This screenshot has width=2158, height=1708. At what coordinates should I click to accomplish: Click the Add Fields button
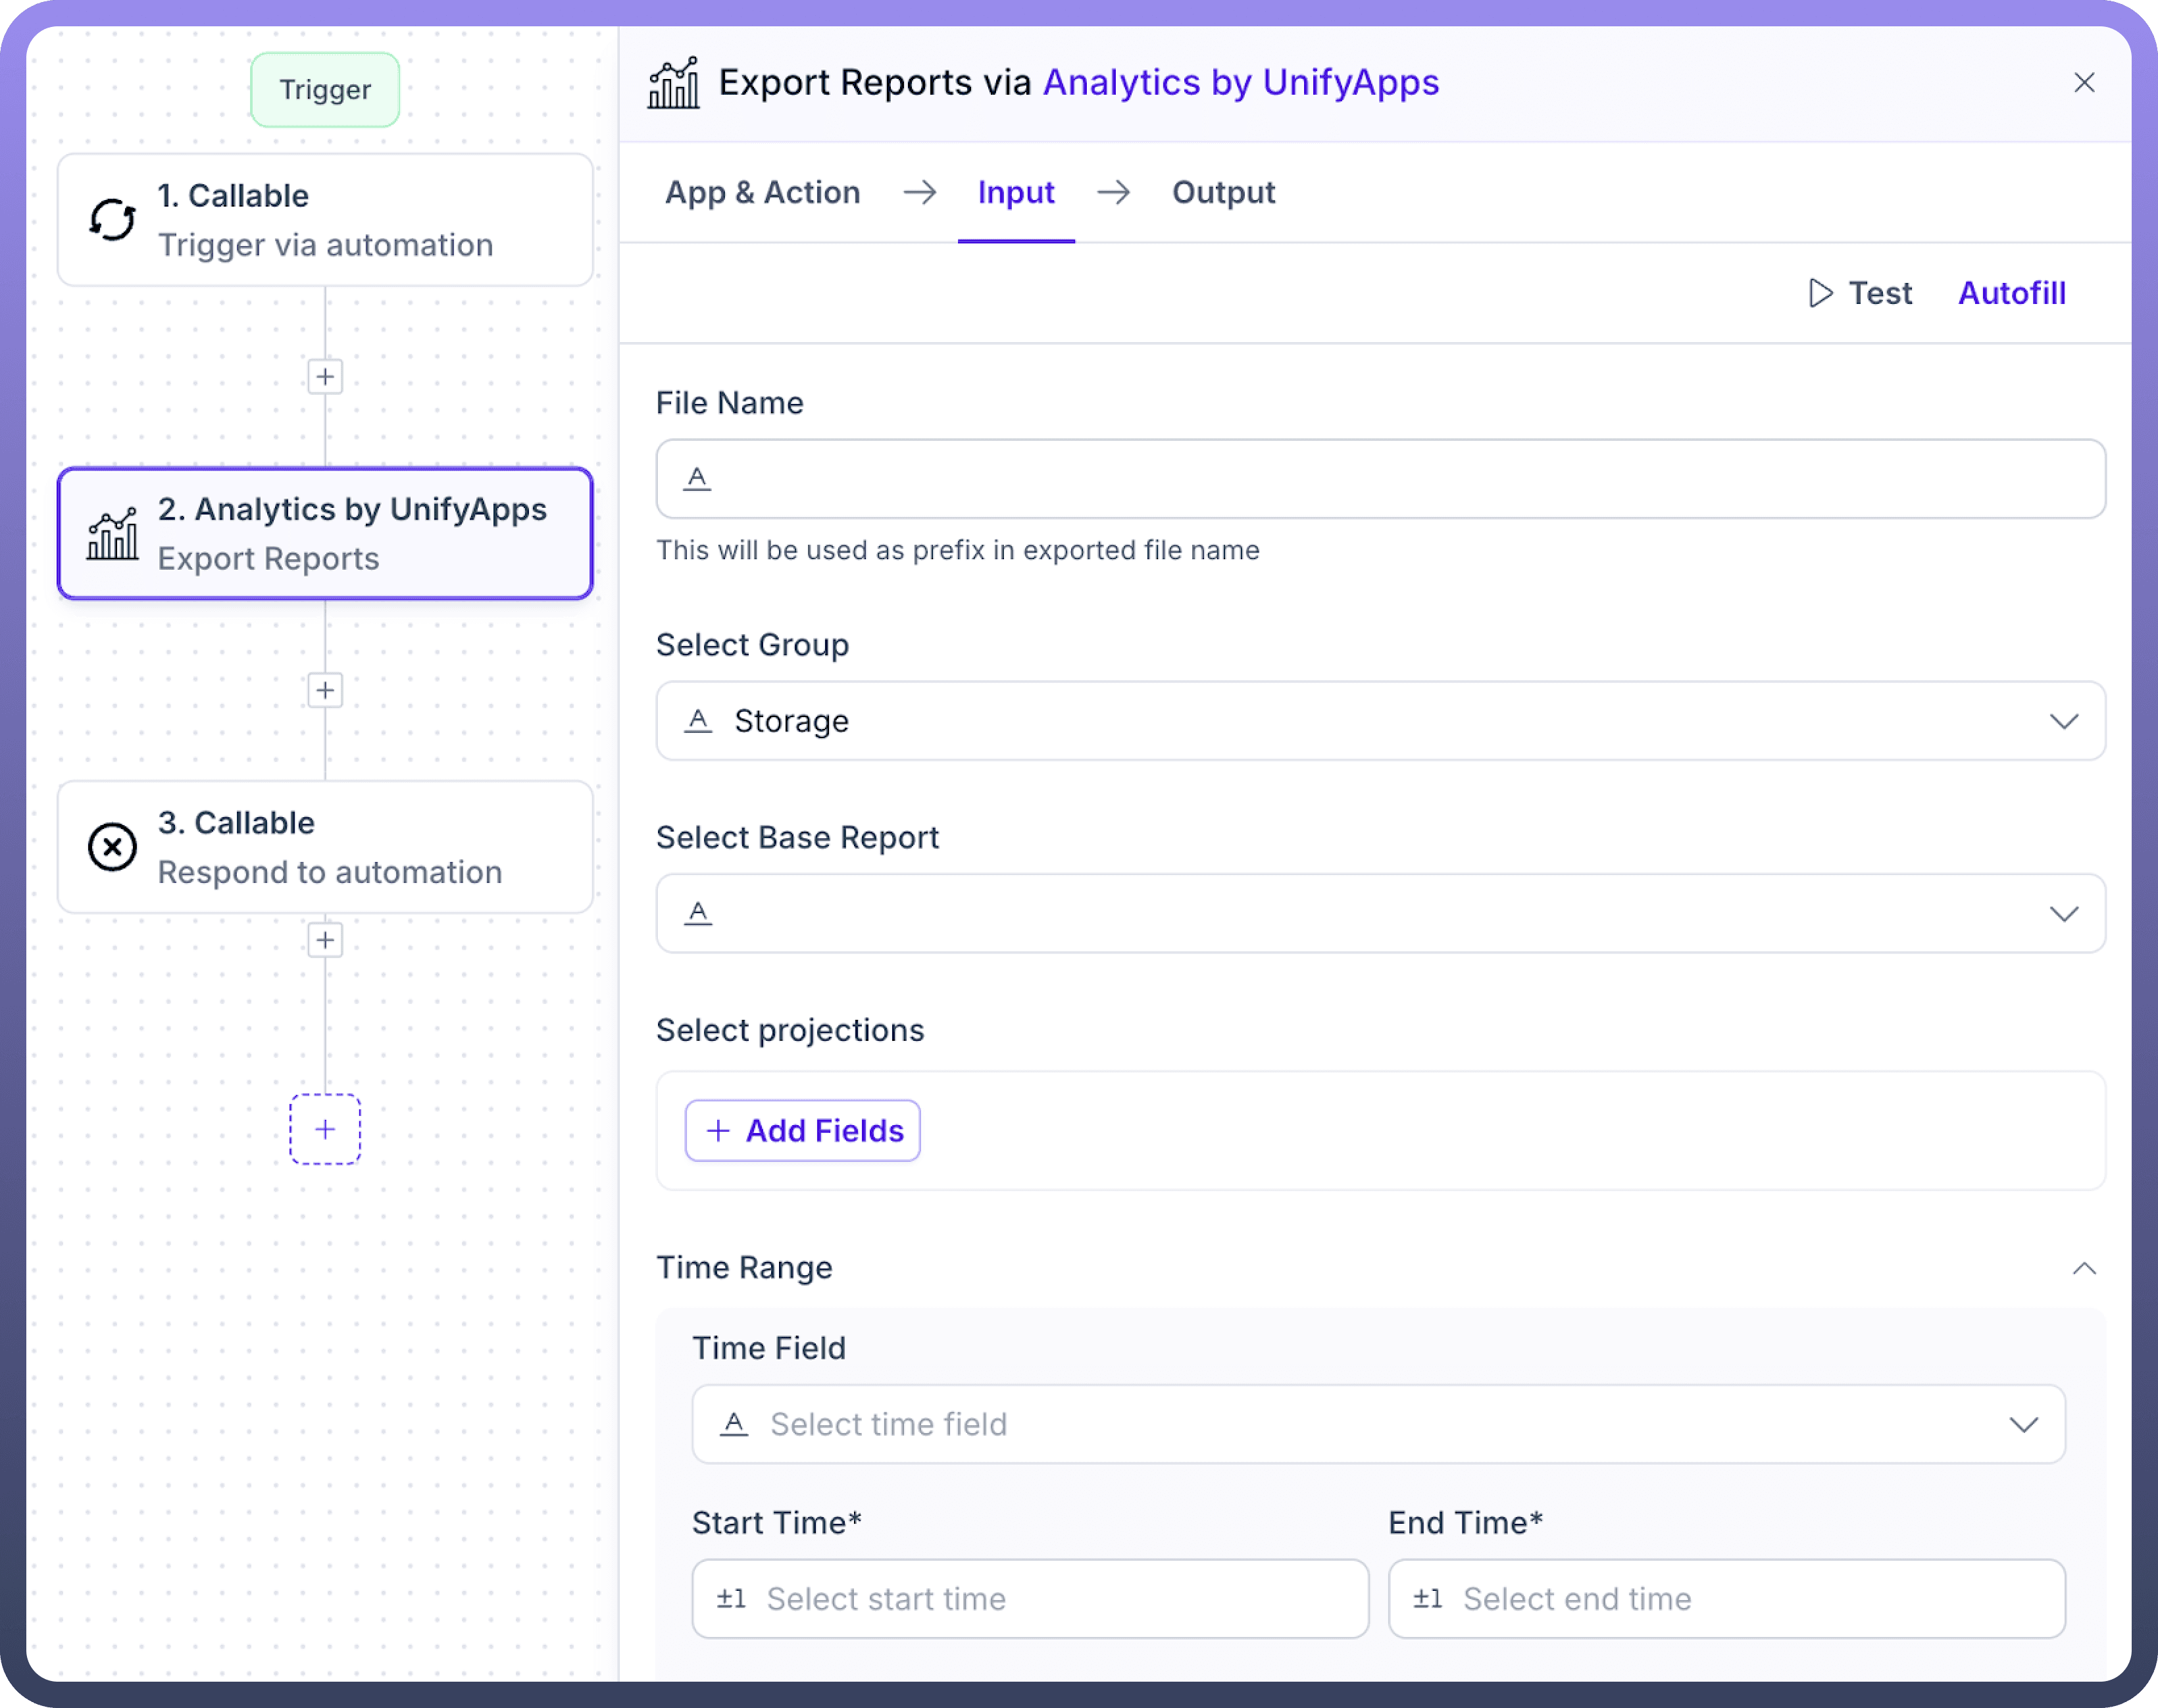(x=803, y=1131)
